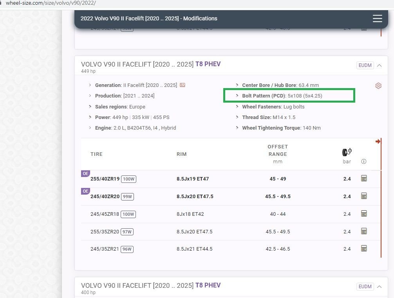This screenshot has height=298, width=394.
Task: Click the info icon in the table header
Action: (x=364, y=161)
